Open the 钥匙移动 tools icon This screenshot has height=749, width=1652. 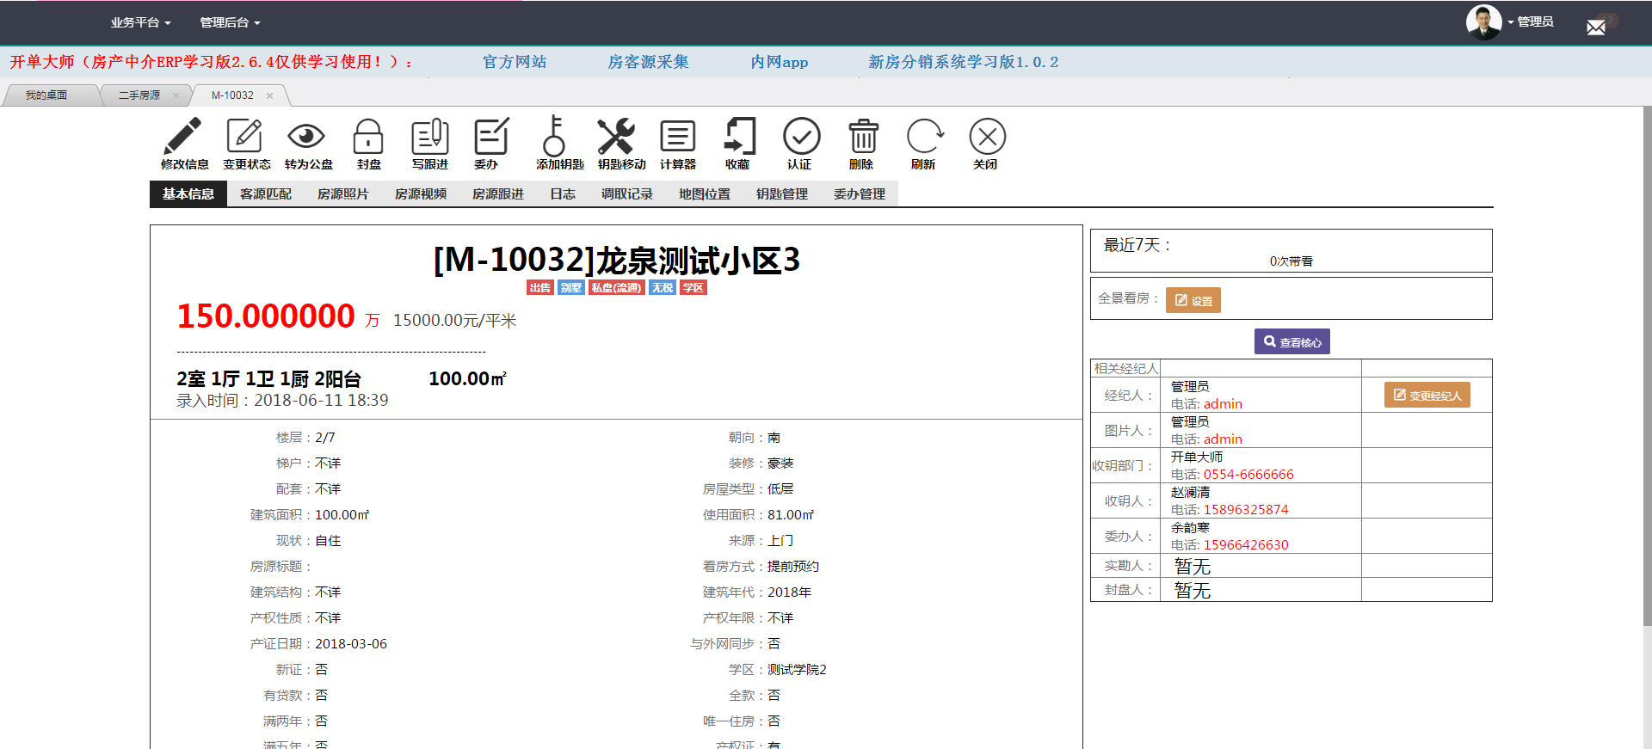616,137
